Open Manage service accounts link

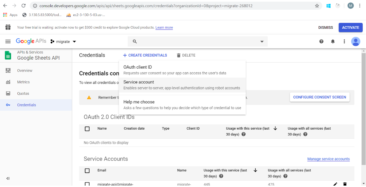click(x=328, y=159)
